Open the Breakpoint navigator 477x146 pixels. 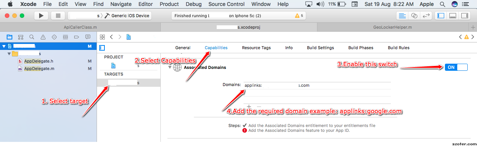point(77,37)
